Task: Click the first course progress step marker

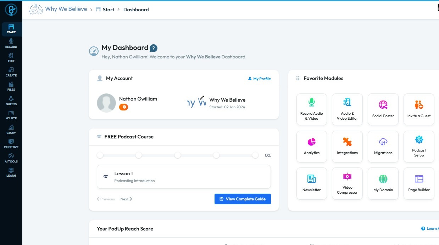Action: pos(100,155)
